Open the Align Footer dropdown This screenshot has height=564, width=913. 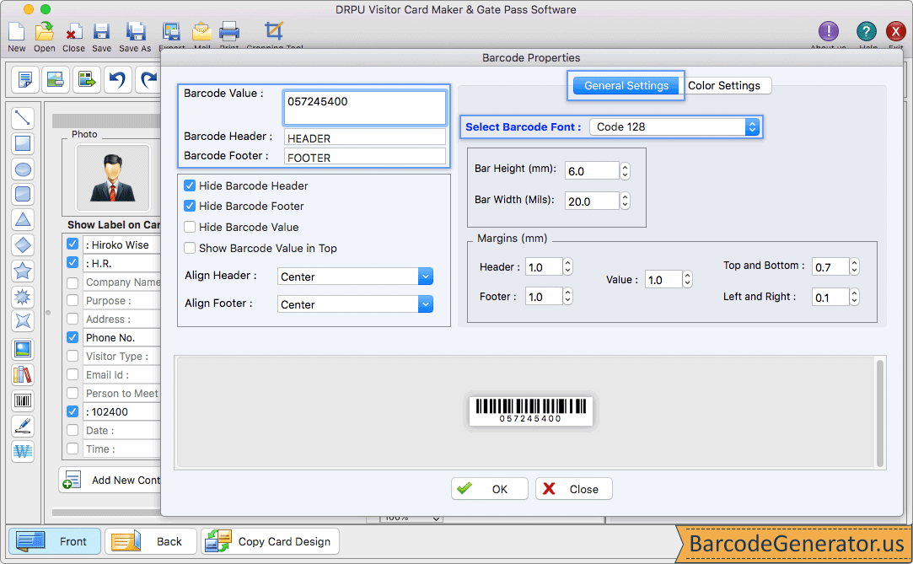[x=355, y=303]
